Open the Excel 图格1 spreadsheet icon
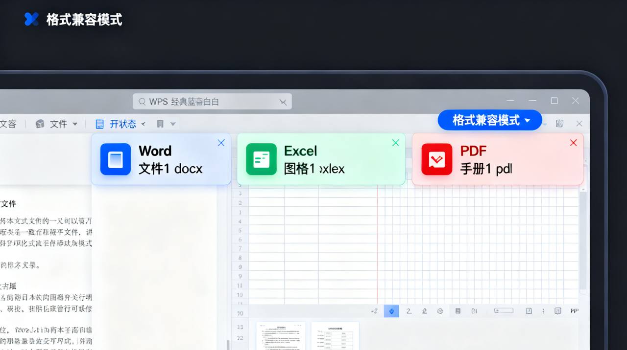Image resolution: width=627 pixels, height=350 pixels. pos(261,159)
